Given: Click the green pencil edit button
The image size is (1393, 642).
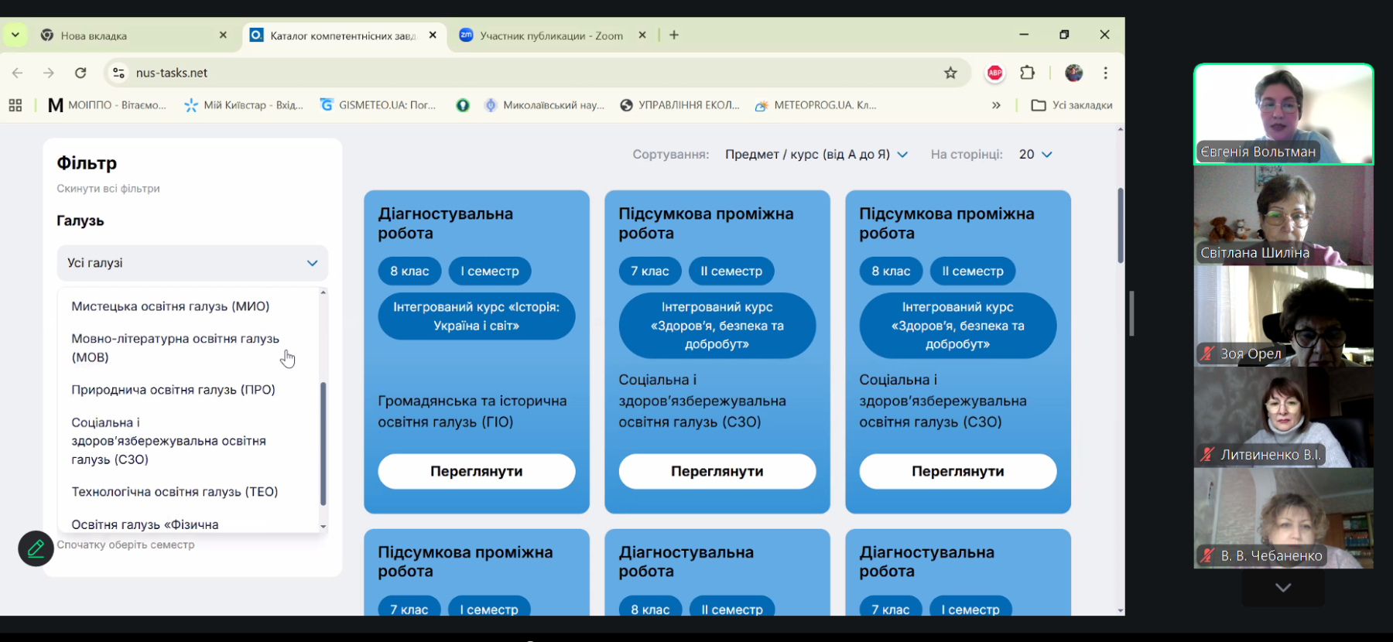Looking at the screenshot, I should (x=36, y=548).
